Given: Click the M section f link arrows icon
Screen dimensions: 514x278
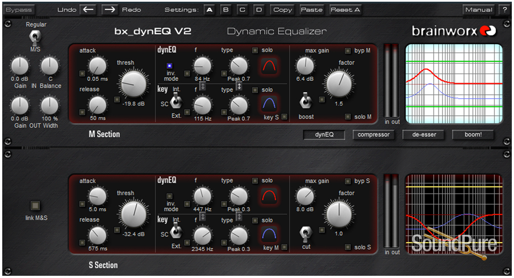Looking at the screenshot, I should coord(203,86).
